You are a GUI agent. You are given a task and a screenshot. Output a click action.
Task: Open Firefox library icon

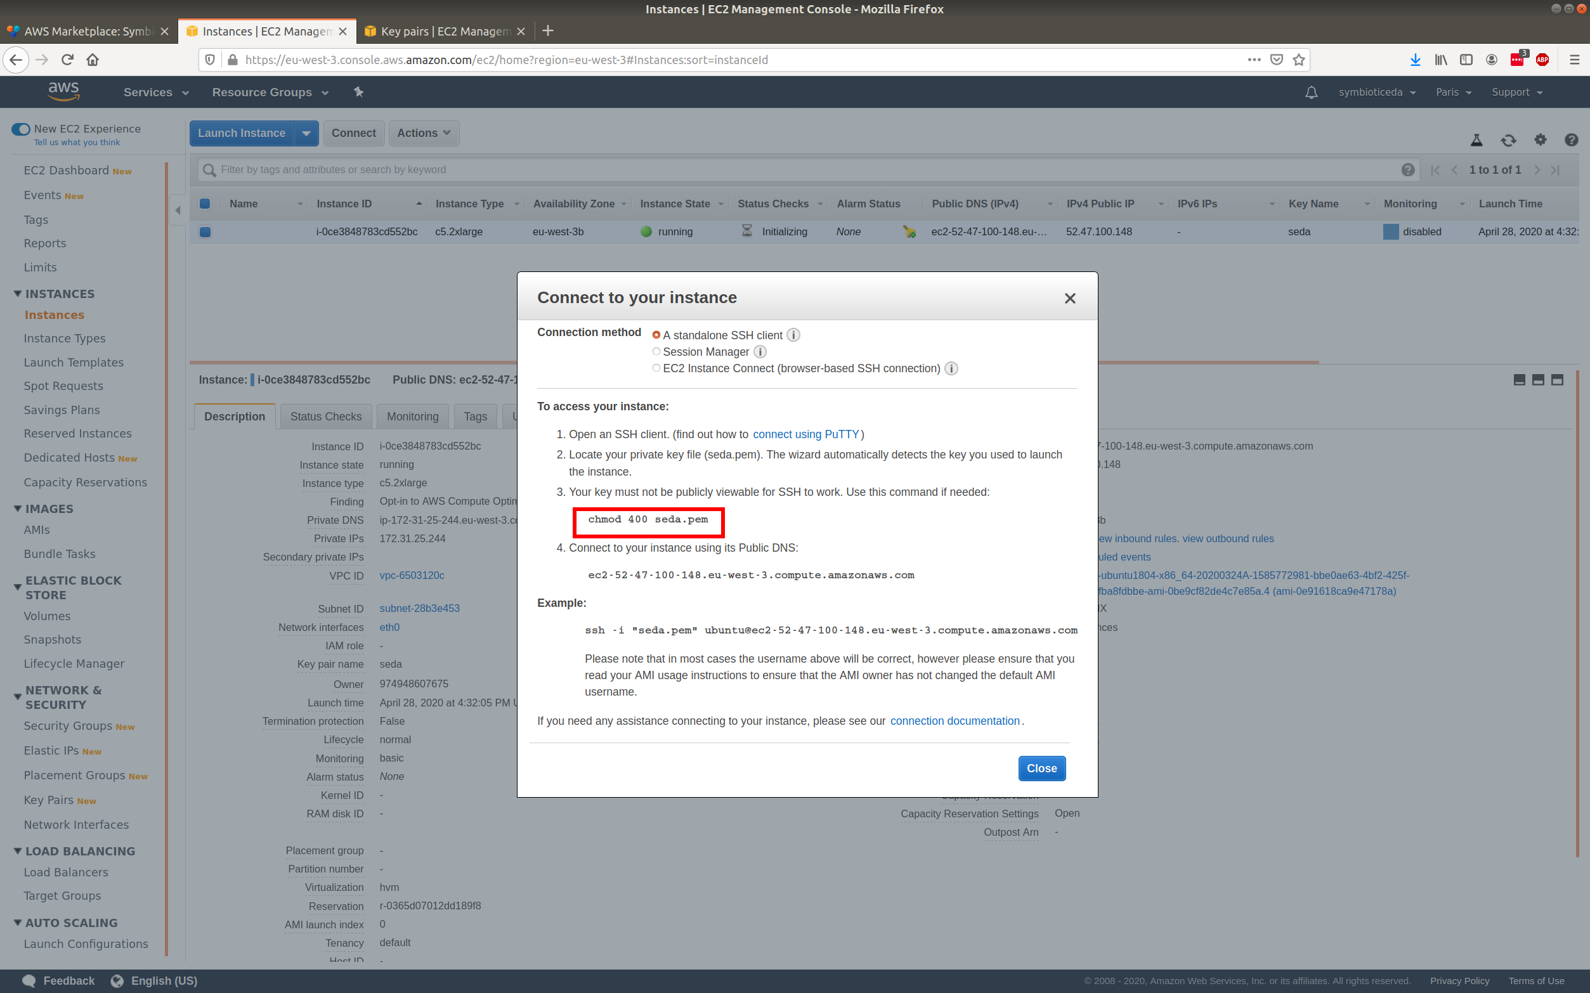[1440, 60]
